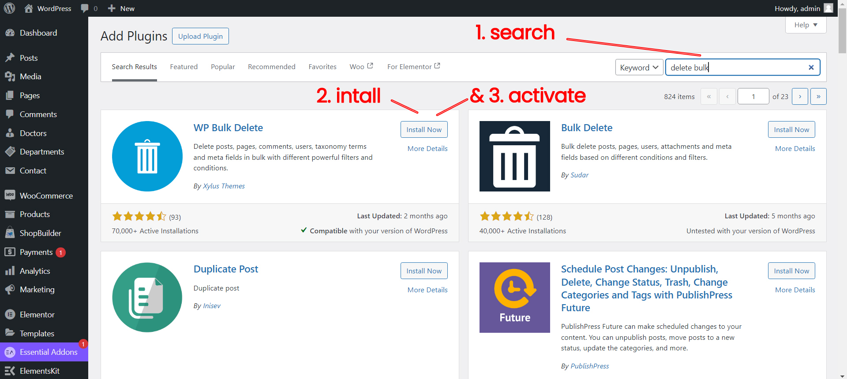Viewport: 847px width, 379px height.
Task: Click the Howdy, admin account menu
Action: (803, 8)
